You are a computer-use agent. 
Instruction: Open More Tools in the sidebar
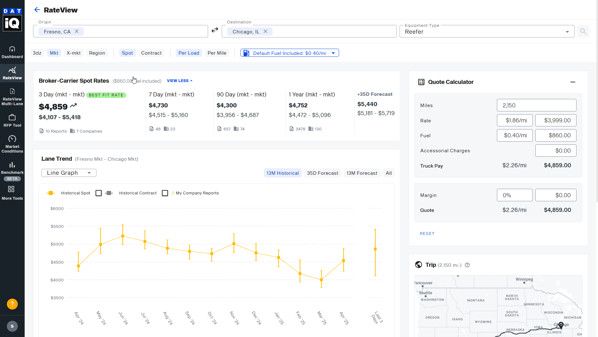(12, 193)
